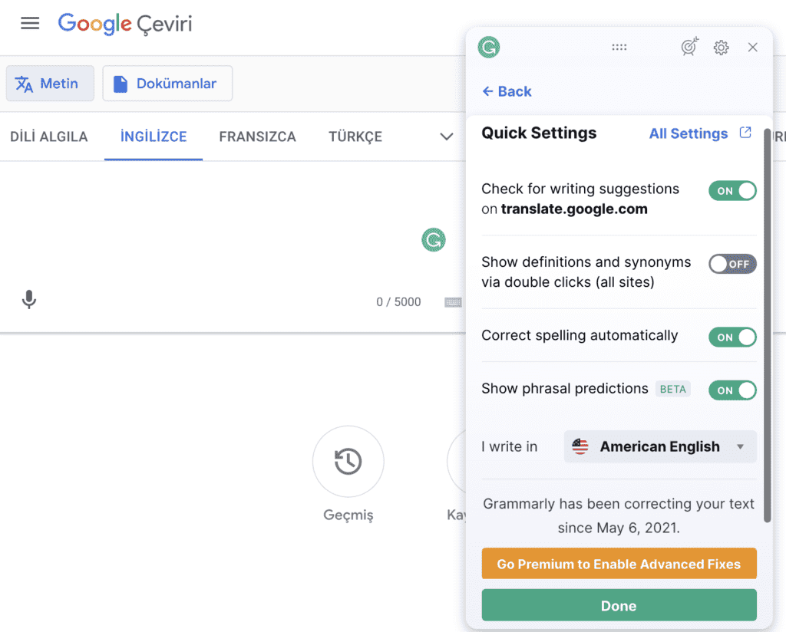786x632 pixels.
Task: Expand the source language list chevron
Action: coord(446,137)
